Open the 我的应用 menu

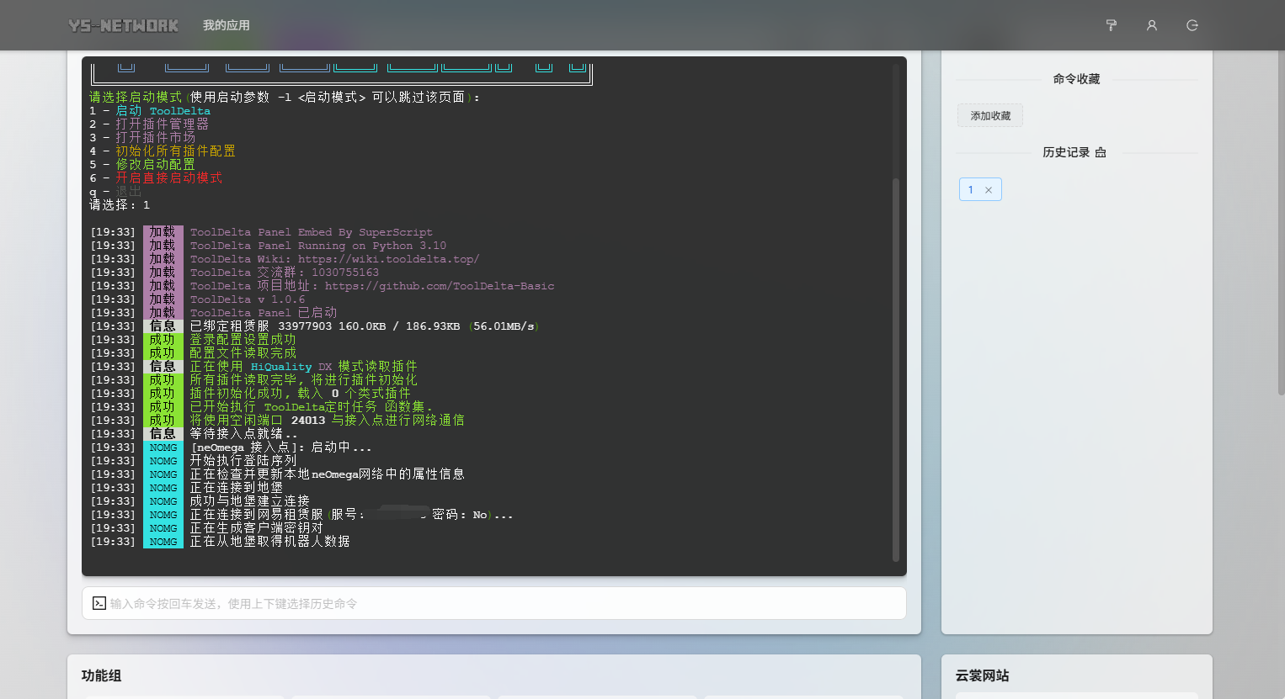point(226,25)
